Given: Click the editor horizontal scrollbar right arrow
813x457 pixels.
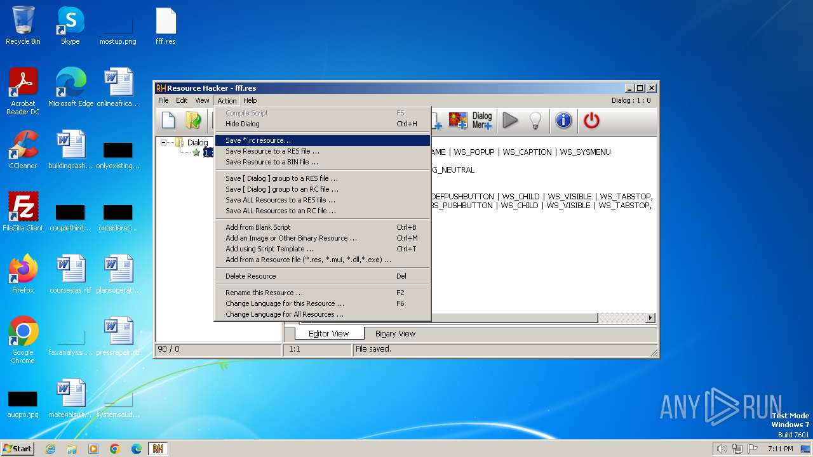Looking at the screenshot, I should 650,317.
